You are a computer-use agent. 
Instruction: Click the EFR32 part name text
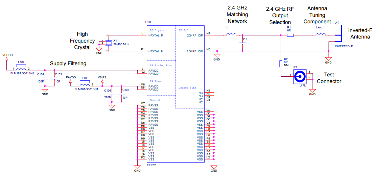pyautogui.click(x=151, y=165)
